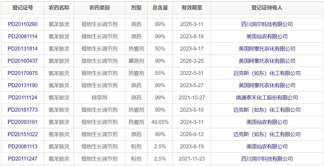This screenshot has width=324, height=166.
Task: Select expiry date 2022-5-31
Action: (192, 73)
